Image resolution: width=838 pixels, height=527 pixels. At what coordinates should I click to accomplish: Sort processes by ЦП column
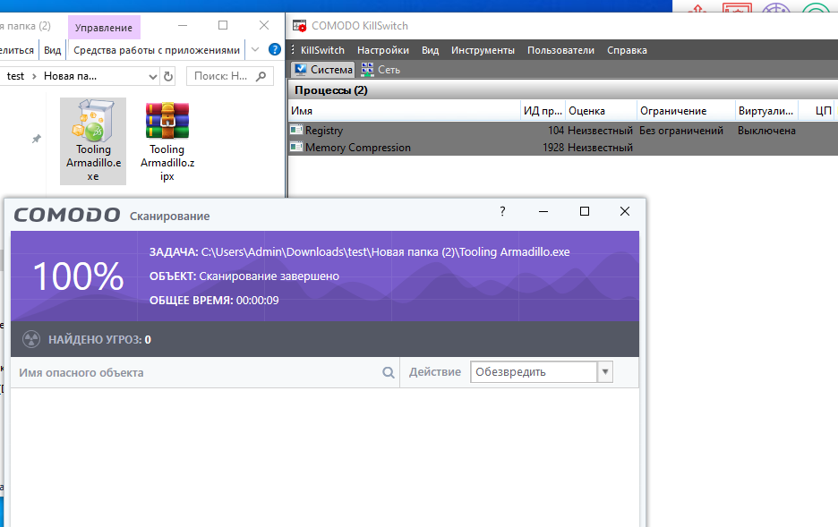click(817, 111)
